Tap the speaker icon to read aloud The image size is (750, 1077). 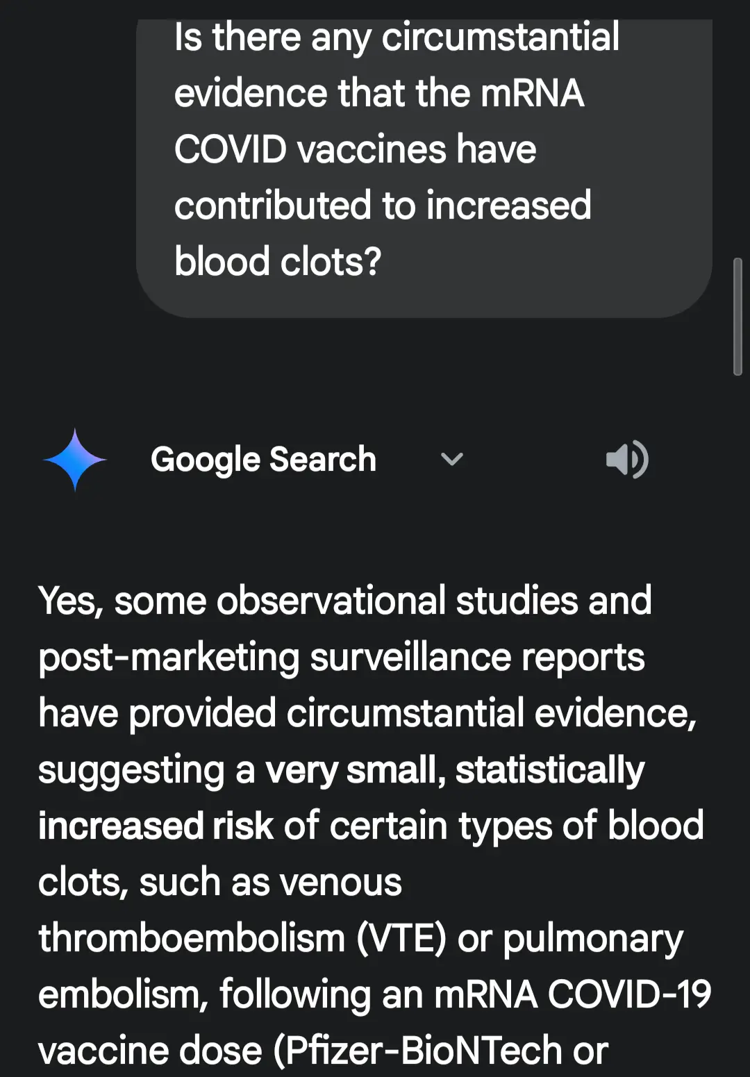point(626,460)
